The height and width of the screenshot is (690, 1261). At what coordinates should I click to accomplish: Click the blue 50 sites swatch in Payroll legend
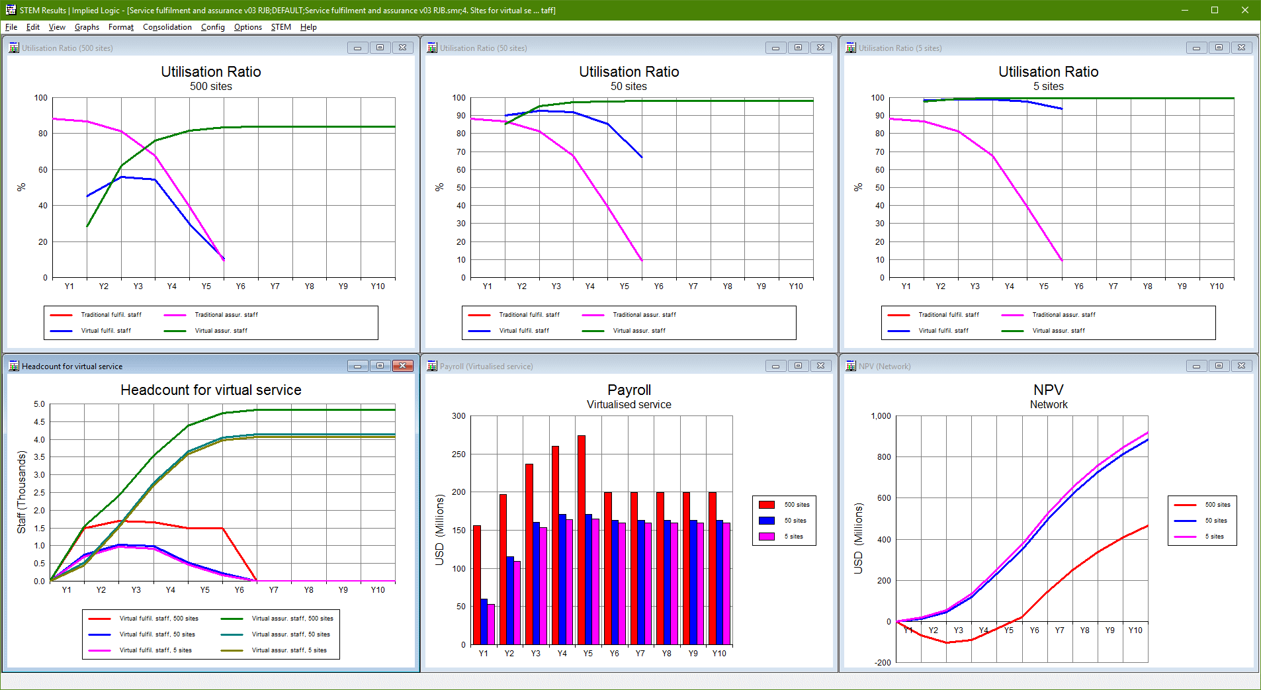(767, 521)
